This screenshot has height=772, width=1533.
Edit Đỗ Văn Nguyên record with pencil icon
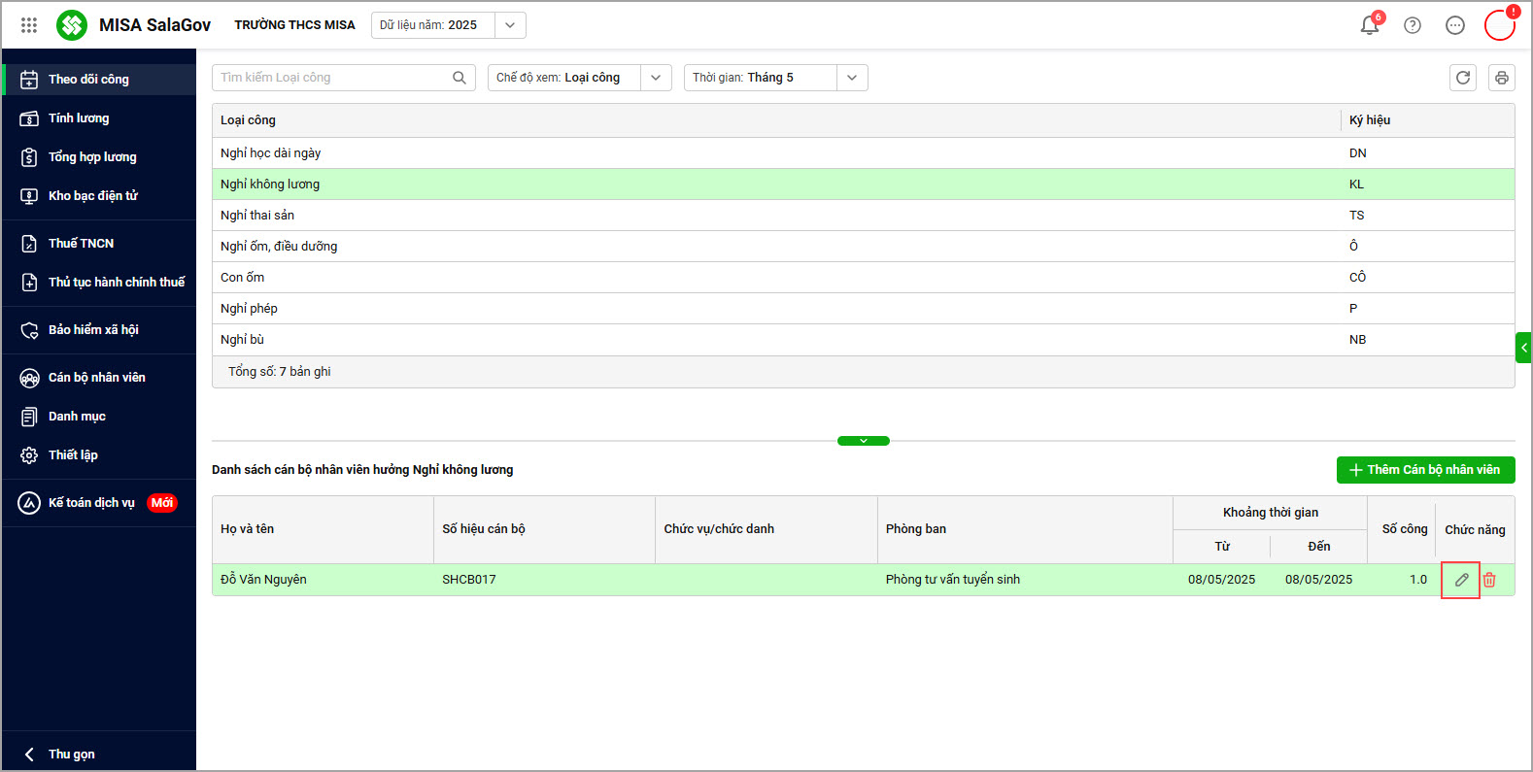click(1461, 580)
